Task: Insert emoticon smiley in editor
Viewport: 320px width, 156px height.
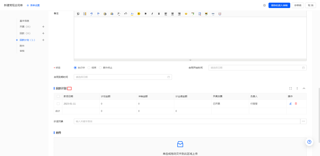Action: pyautogui.click(x=186, y=14)
